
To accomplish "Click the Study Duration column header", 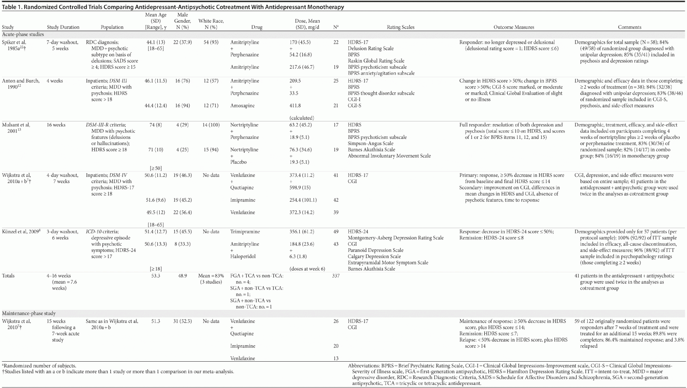I will pyautogui.click(x=63, y=27).
